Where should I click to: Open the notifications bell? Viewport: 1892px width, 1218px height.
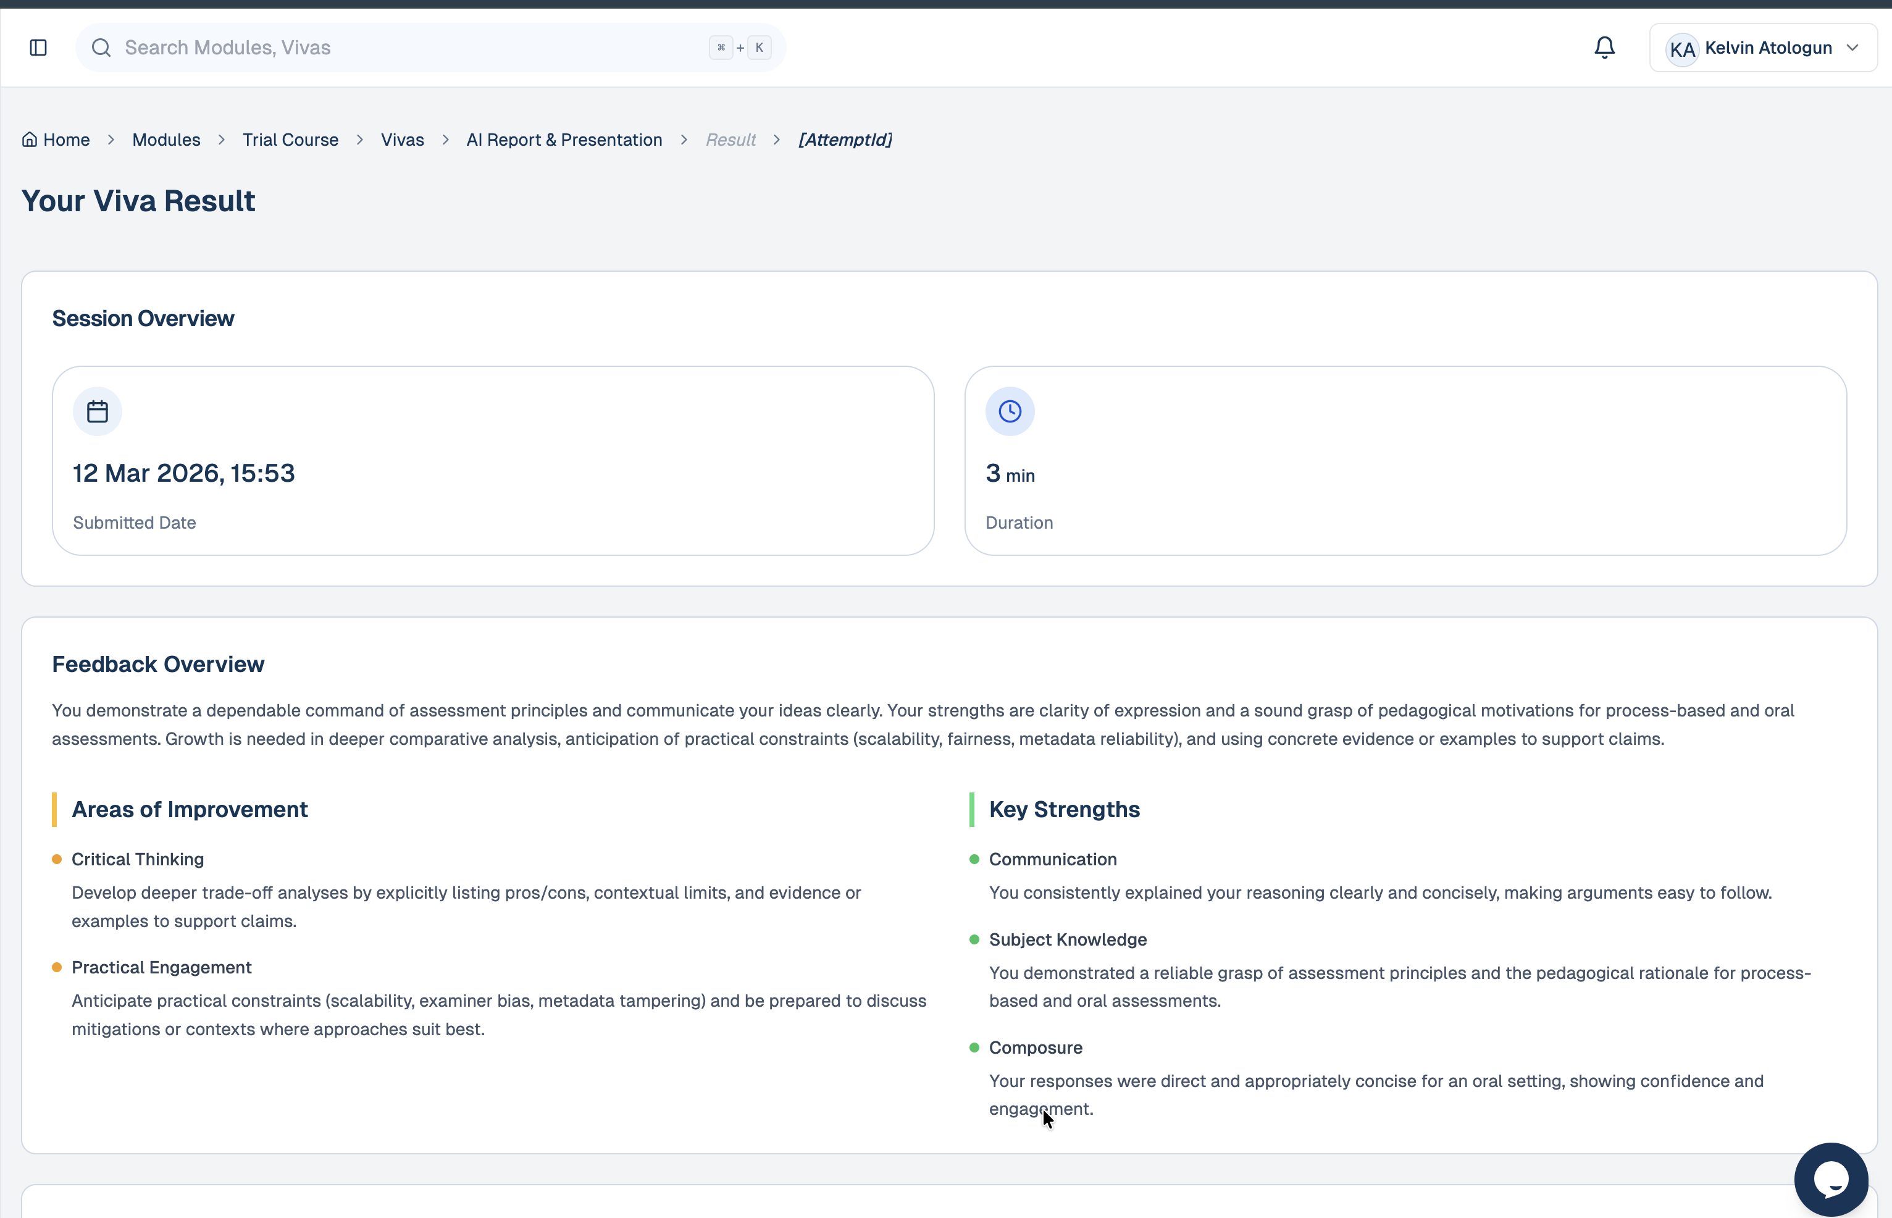1604,48
